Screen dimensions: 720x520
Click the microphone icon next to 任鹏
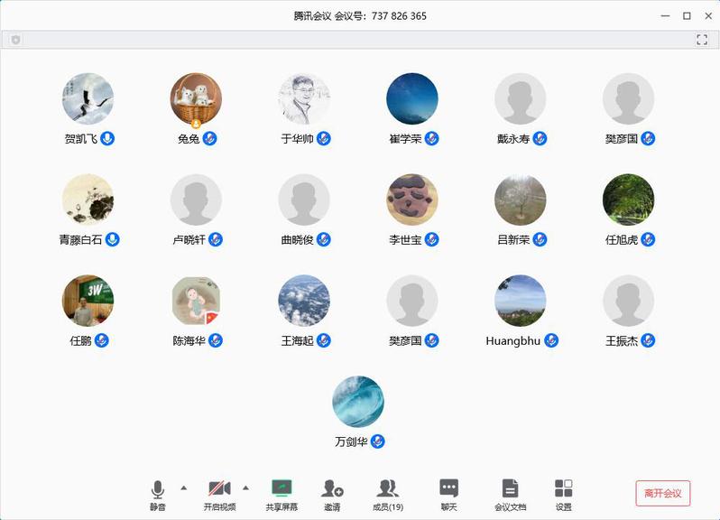click(x=101, y=340)
